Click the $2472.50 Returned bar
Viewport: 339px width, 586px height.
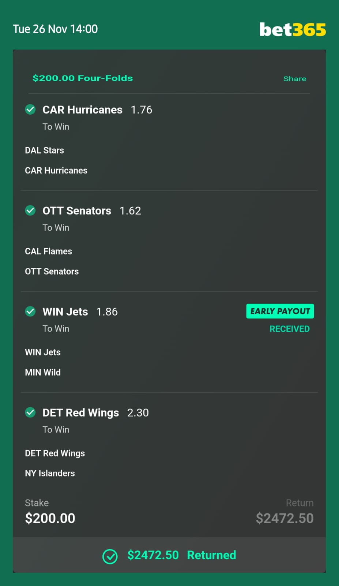click(x=169, y=555)
